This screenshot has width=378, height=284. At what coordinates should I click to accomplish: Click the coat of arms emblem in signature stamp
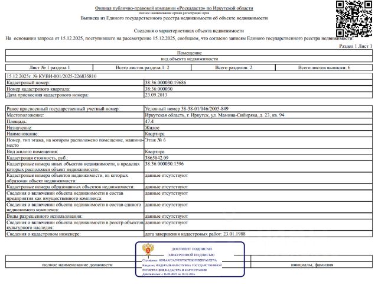tap(148, 250)
